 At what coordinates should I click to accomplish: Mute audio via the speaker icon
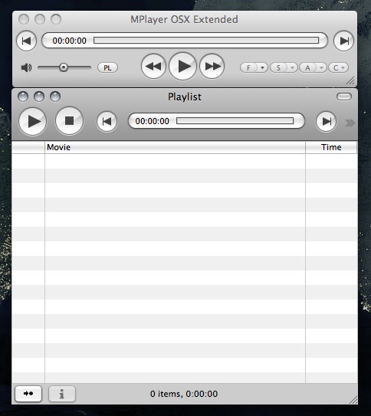26,67
